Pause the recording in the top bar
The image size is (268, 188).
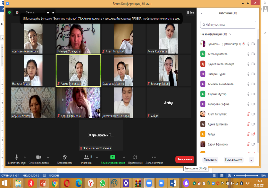pyautogui.click(x=47, y=12)
